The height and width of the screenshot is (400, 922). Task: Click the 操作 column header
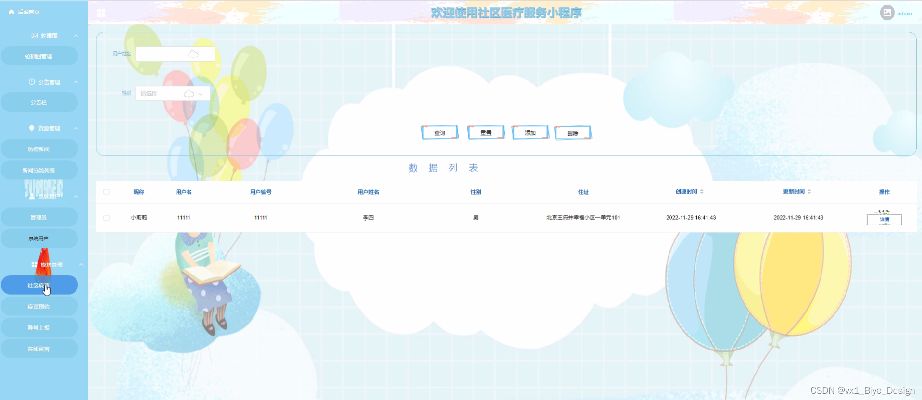tap(884, 192)
